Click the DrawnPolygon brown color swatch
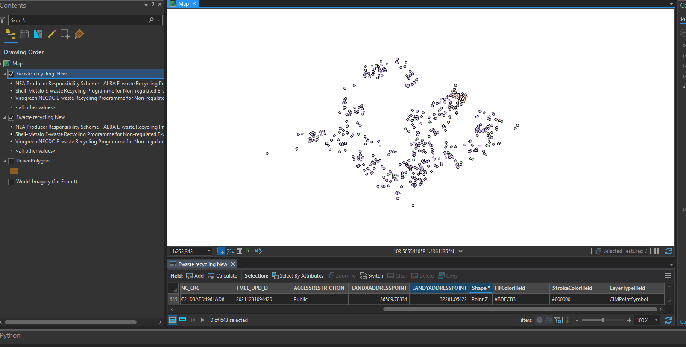The width and height of the screenshot is (686, 347). 14,171
